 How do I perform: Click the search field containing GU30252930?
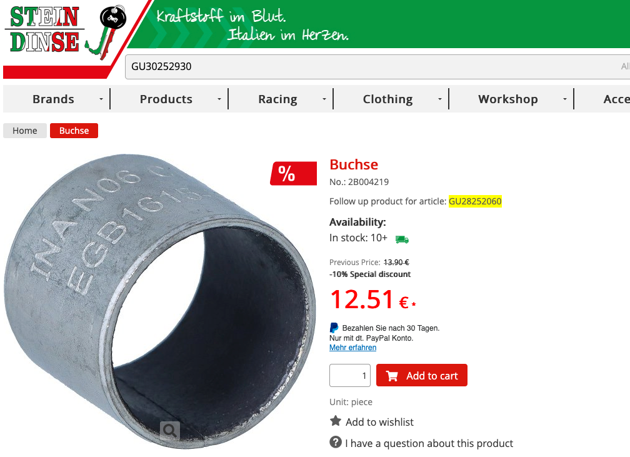(377, 67)
